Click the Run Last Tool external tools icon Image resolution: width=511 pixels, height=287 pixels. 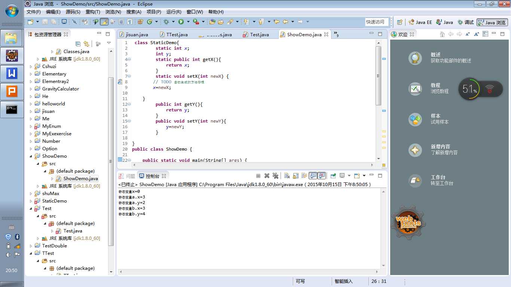196,22
